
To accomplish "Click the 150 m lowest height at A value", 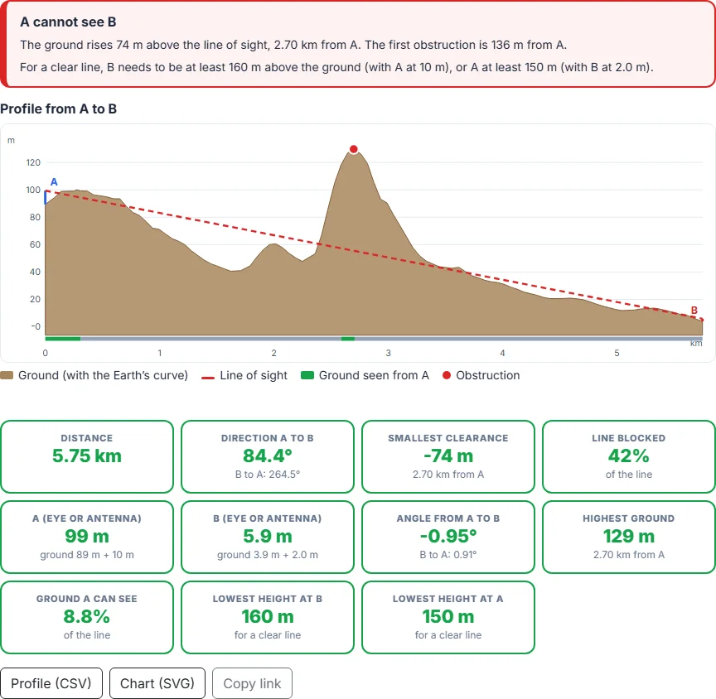I will click(x=448, y=616).
